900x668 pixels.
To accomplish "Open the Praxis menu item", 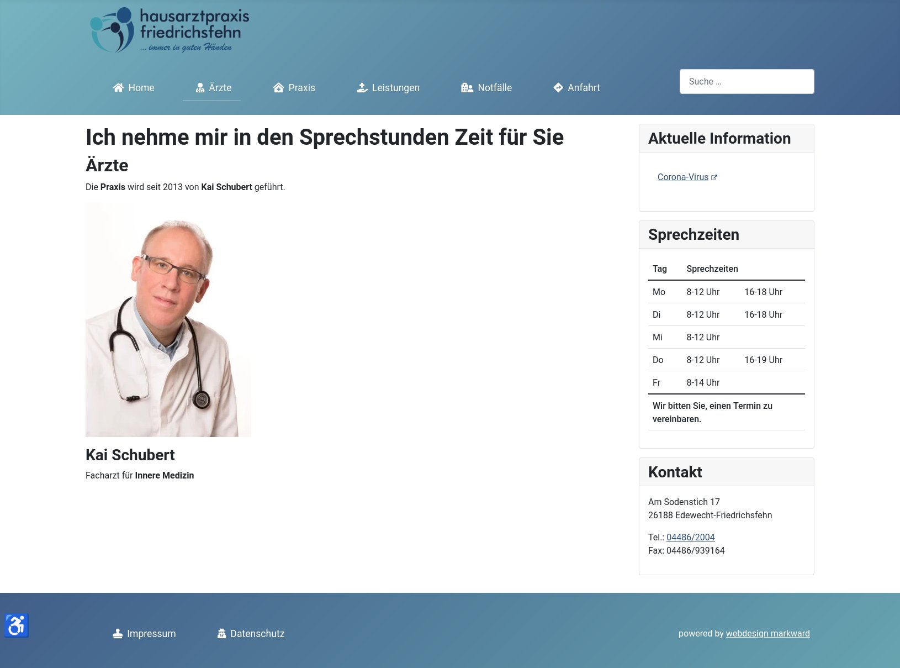I will tap(301, 88).
